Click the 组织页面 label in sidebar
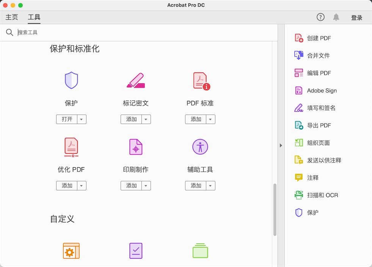This screenshot has height=267, width=372. (319, 143)
